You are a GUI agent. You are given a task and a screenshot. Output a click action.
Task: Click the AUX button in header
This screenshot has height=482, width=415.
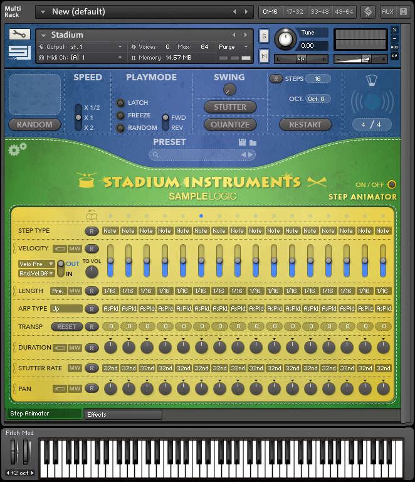pos(387,12)
